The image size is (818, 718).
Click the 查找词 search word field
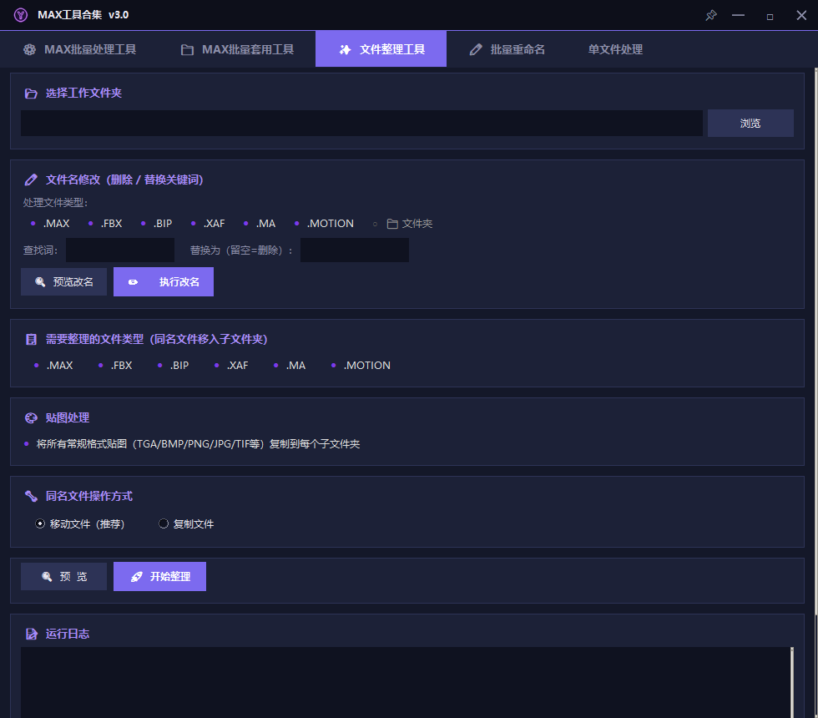(x=120, y=250)
